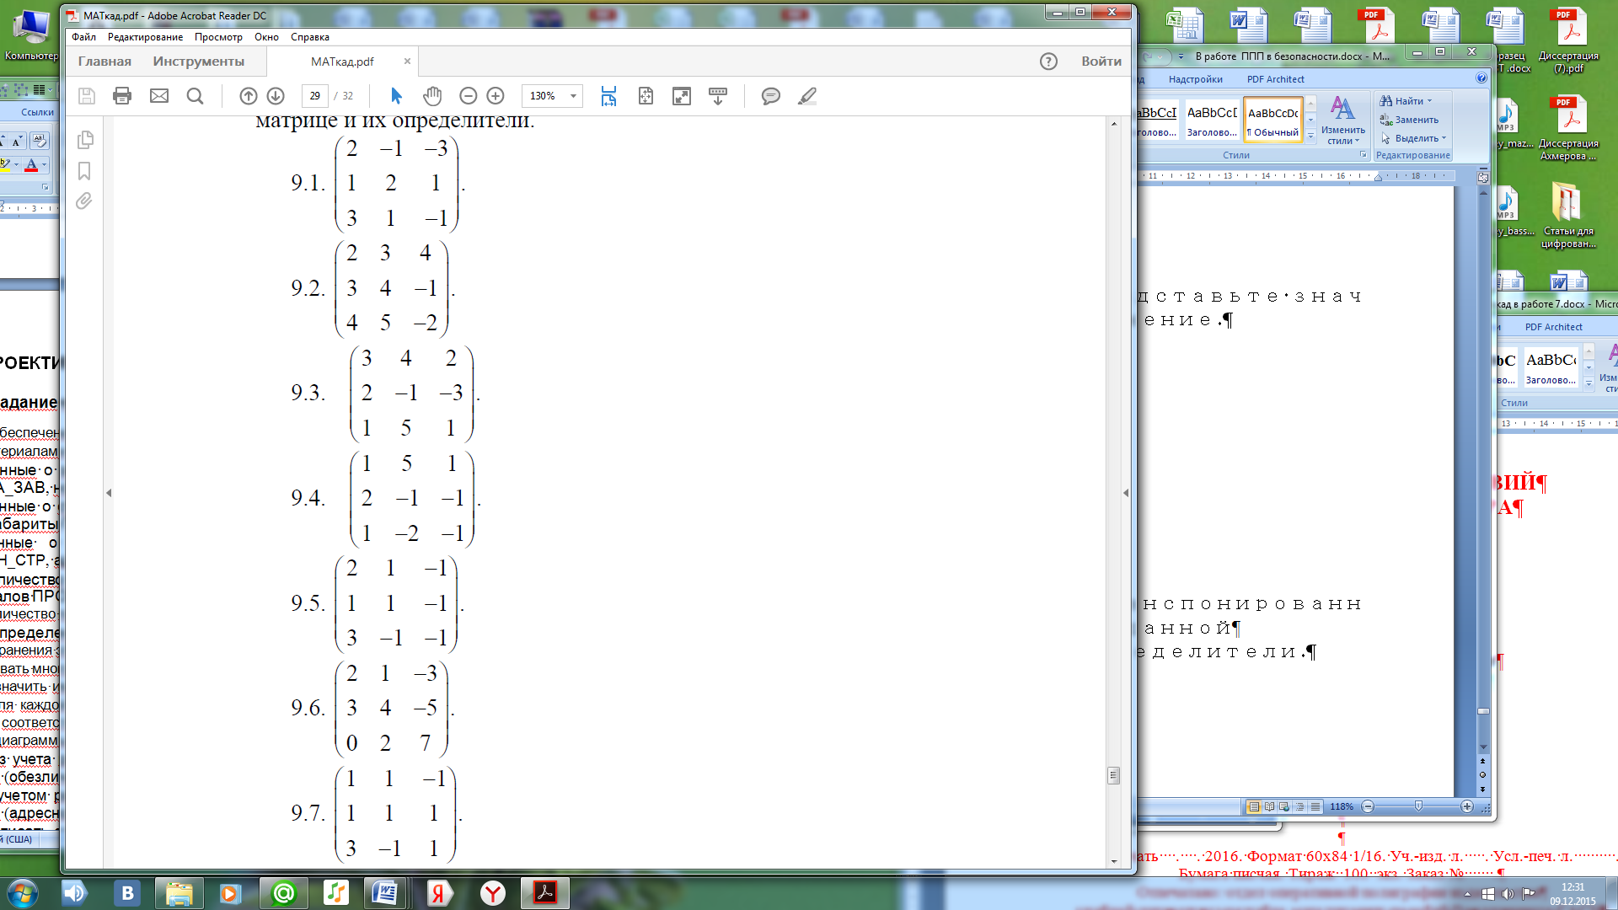The width and height of the screenshot is (1618, 910).
Task: Open the Файл menu in Acrobat
Action: click(83, 37)
